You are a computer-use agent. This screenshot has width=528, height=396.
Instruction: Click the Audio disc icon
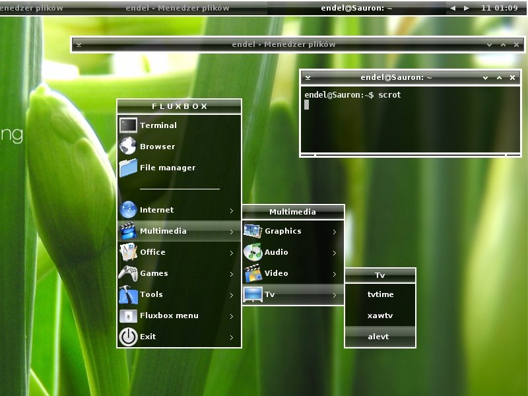[x=253, y=252]
